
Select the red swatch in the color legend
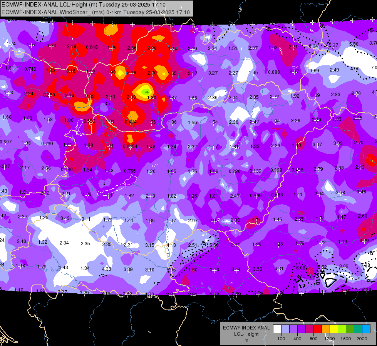(318, 329)
